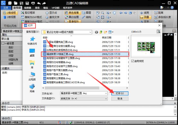Switch to the 高级 ribbon tab
The width and height of the screenshot is (178, 125).
point(37,8)
